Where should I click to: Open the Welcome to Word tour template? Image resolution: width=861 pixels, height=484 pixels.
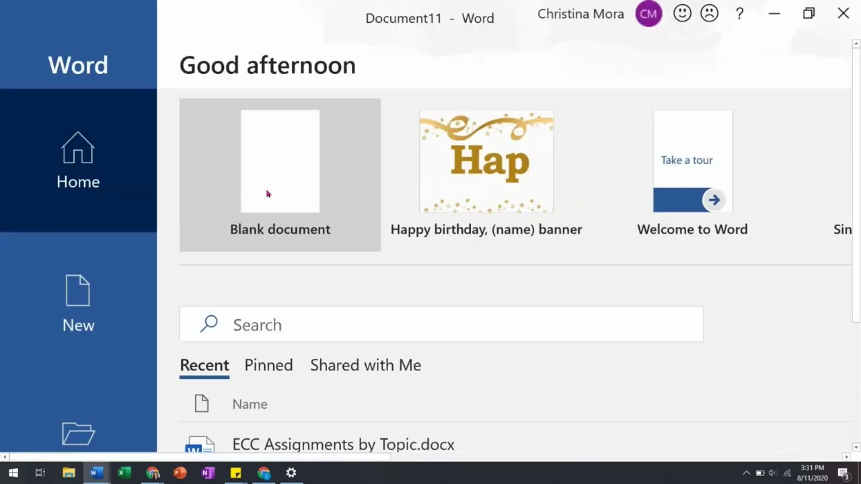[x=692, y=175]
